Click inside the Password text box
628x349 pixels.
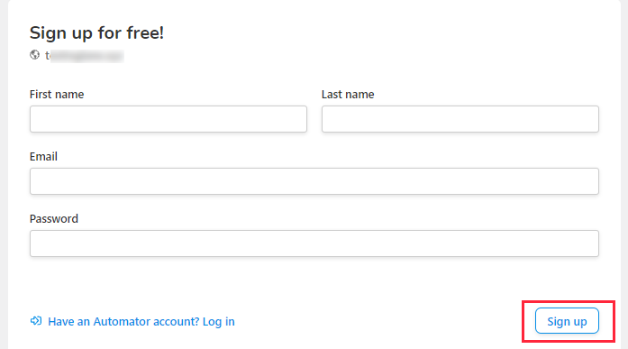314,243
